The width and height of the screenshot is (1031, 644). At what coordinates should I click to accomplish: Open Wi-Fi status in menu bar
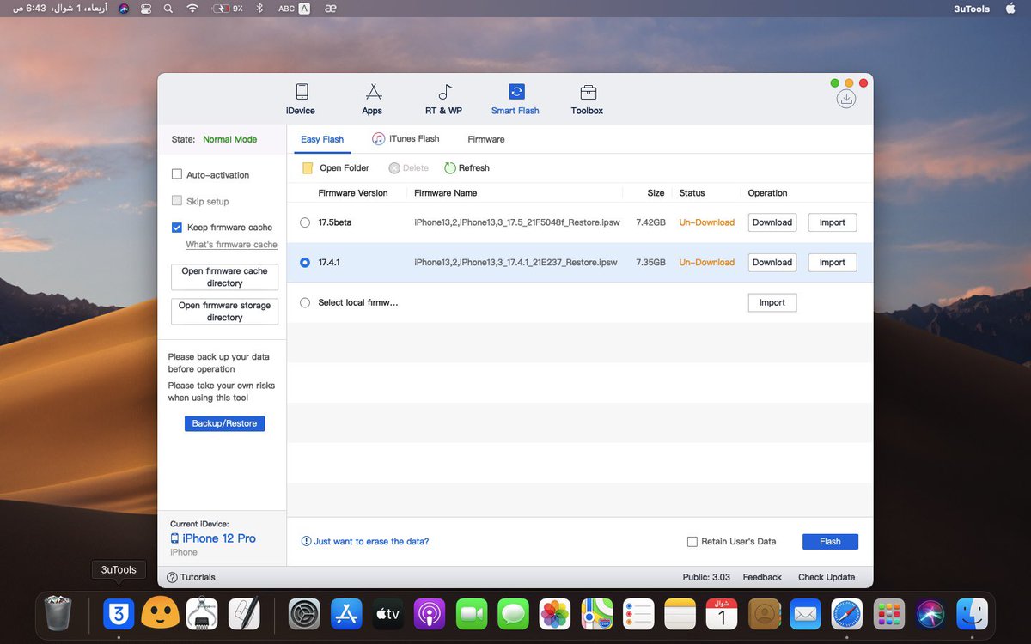[x=192, y=9]
